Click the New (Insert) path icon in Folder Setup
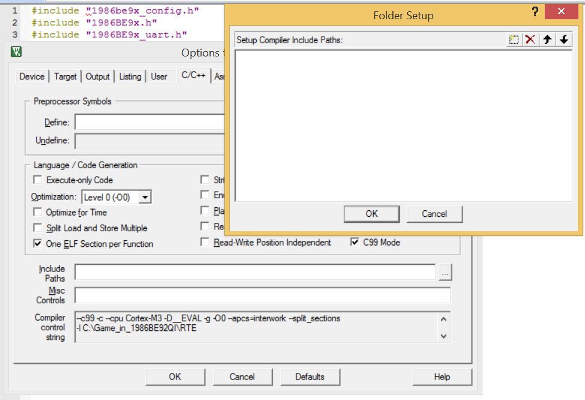This screenshot has width=585, height=400. (x=514, y=40)
